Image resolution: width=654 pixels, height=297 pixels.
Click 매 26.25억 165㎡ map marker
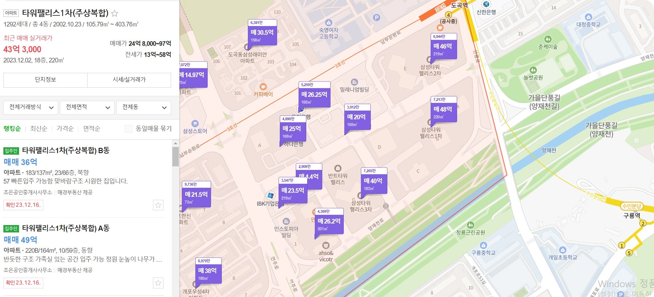(x=315, y=95)
